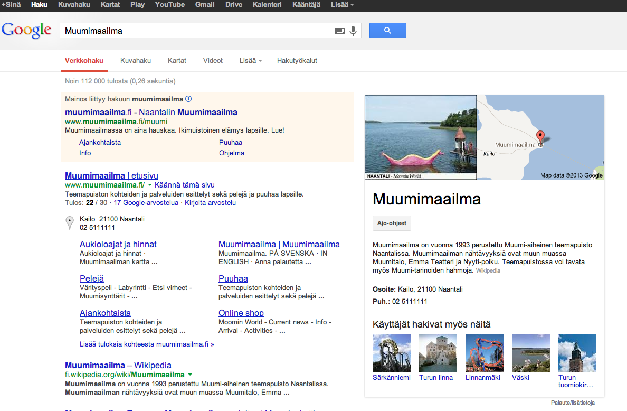Open large Ajankohtaista sitelink in organic result
This screenshot has width=627, height=411.
click(105, 313)
